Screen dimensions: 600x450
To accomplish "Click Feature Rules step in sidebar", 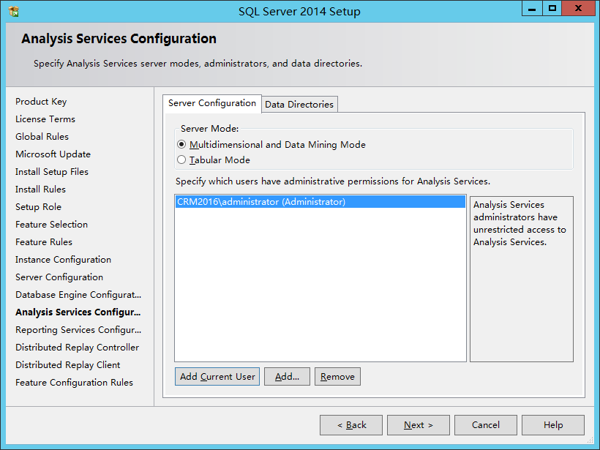I will tap(44, 242).
